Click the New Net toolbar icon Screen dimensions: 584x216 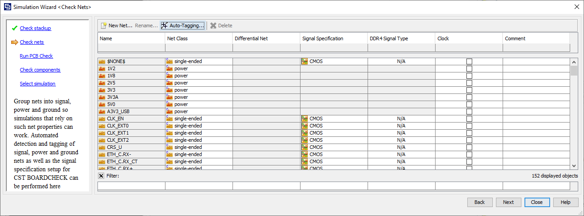coord(104,25)
